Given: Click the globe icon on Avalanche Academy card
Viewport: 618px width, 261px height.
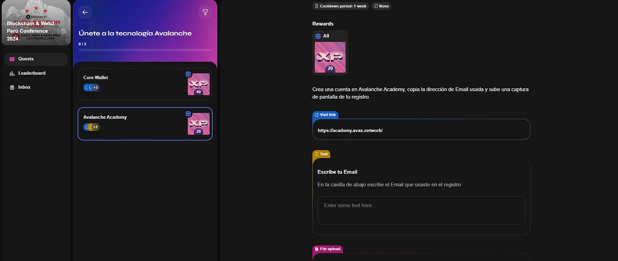Looking at the screenshot, I should click(188, 114).
